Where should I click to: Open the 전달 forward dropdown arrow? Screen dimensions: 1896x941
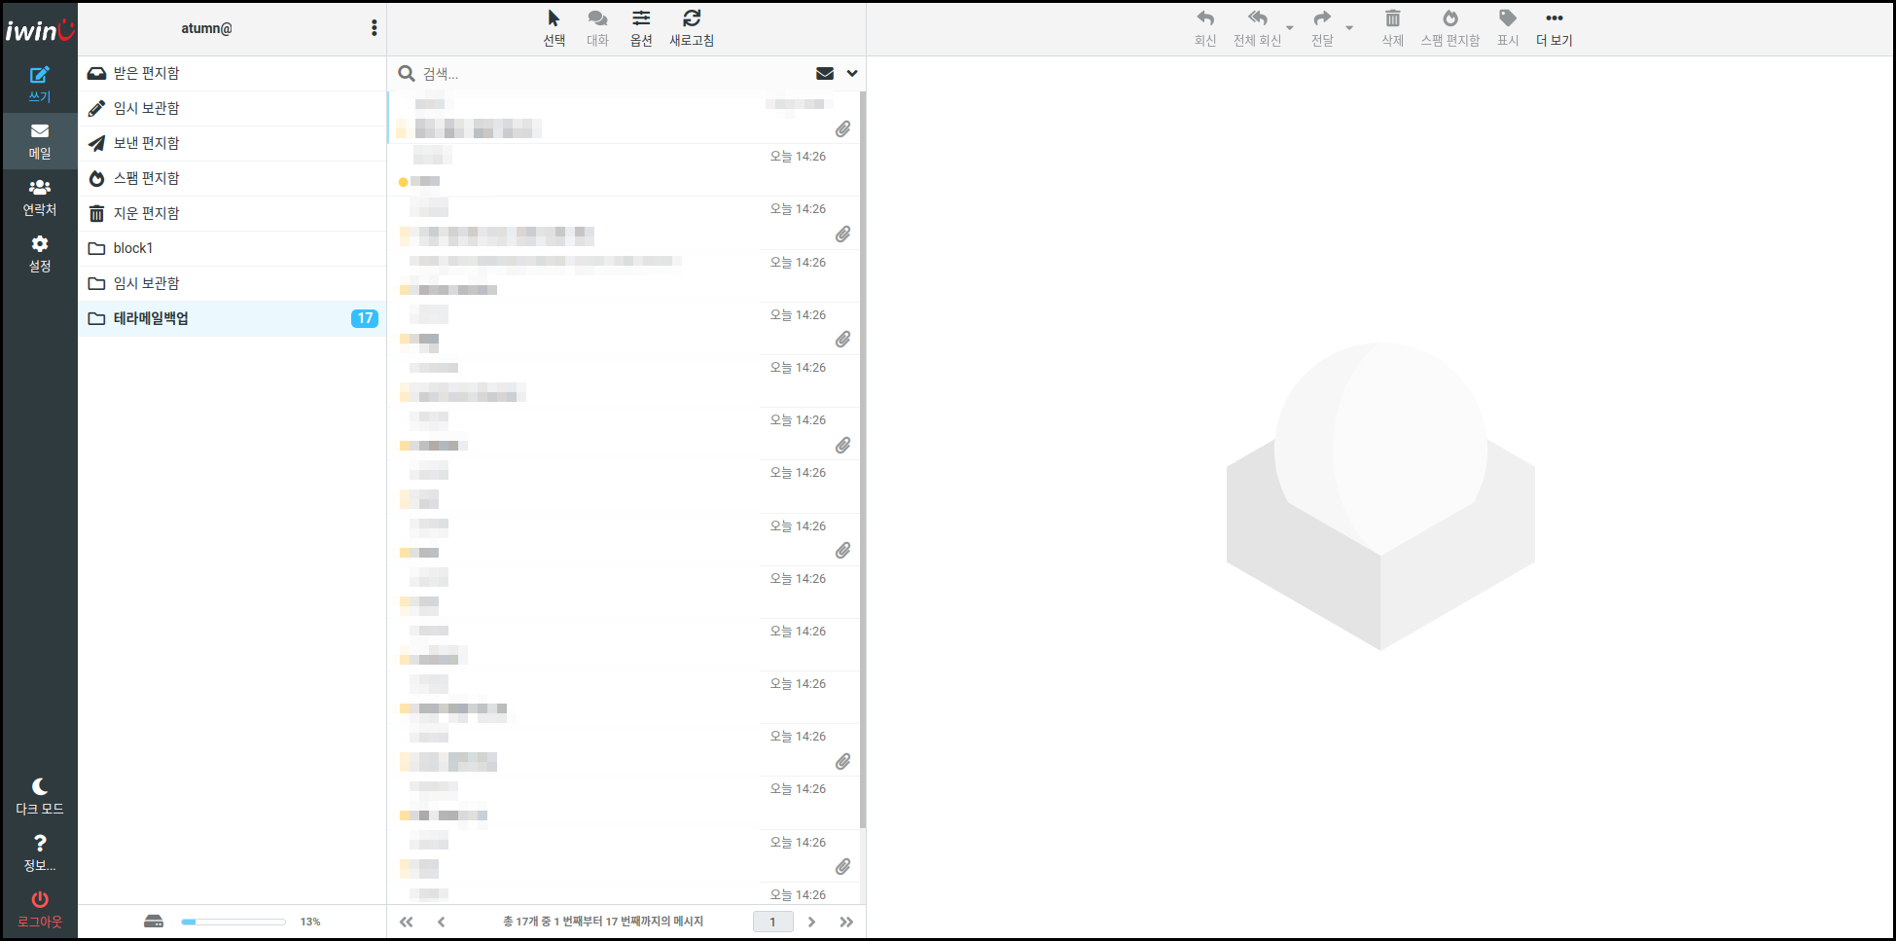(x=1349, y=28)
